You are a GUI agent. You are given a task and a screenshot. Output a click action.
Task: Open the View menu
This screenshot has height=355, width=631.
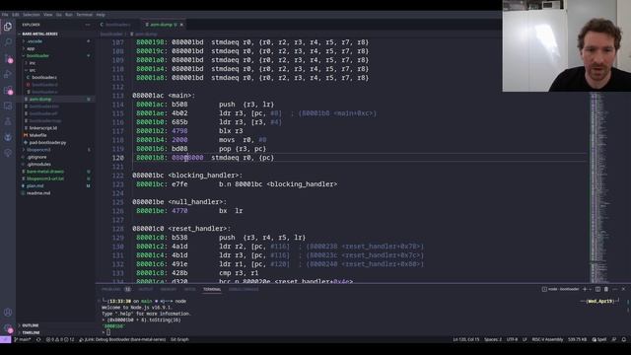coord(48,15)
